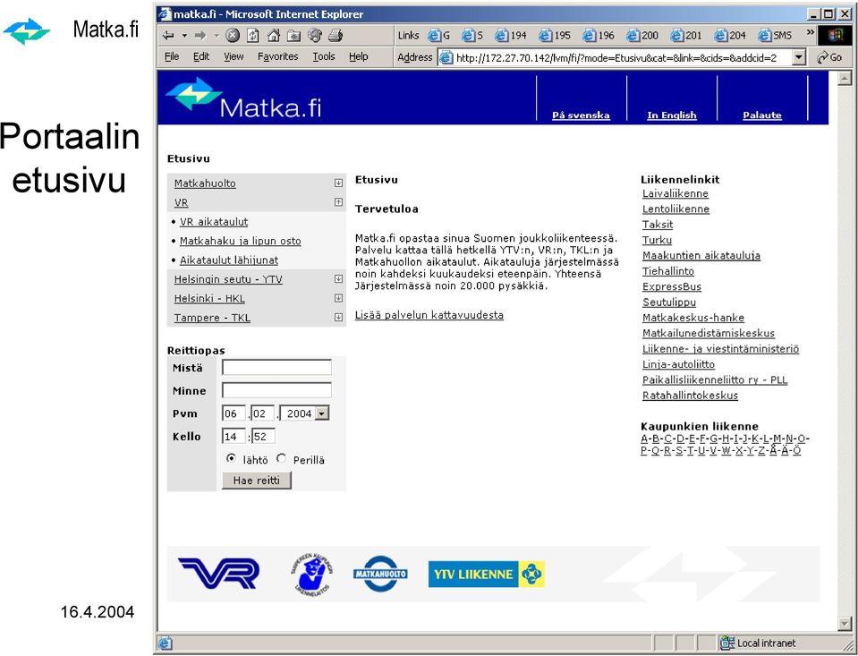Screen dimensions: 858x656
Task: Show more Links with the chevron
Action: click(811, 33)
